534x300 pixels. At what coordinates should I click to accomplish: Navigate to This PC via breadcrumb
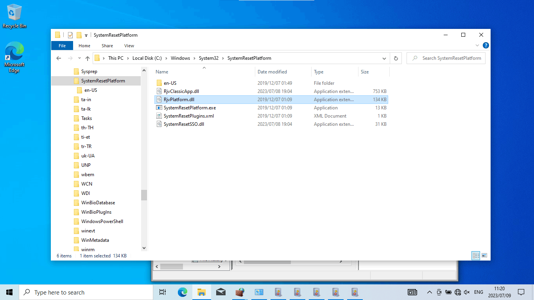pyautogui.click(x=116, y=58)
